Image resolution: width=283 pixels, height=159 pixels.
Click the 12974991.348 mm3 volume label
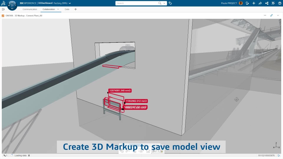[120, 90]
